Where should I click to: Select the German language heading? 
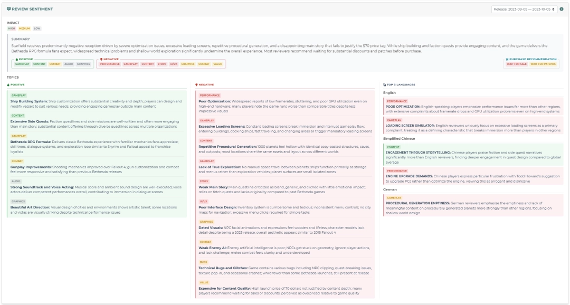click(x=390, y=189)
